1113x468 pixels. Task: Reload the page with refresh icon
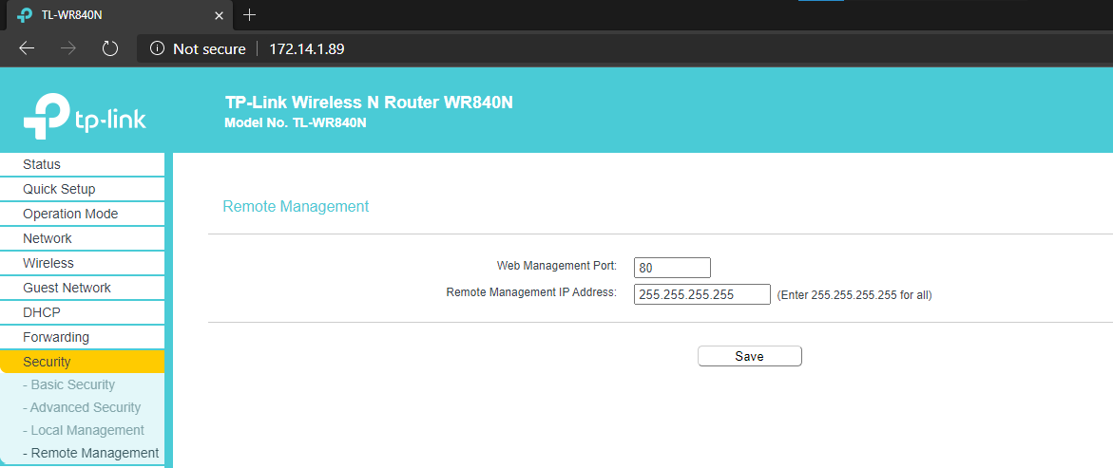pos(110,48)
